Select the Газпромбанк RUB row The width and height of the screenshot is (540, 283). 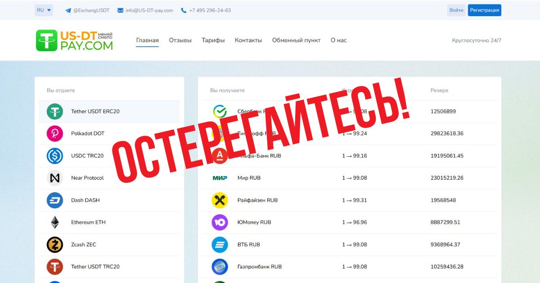[350, 267]
